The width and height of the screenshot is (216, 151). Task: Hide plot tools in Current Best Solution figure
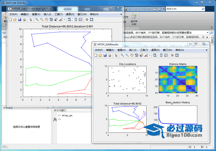[x=87, y=20]
